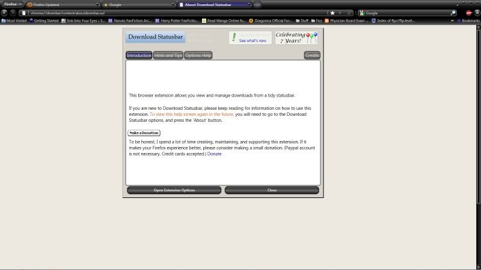Open the Getting Started bookmark
The image size is (481, 270).
pos(44,20)
